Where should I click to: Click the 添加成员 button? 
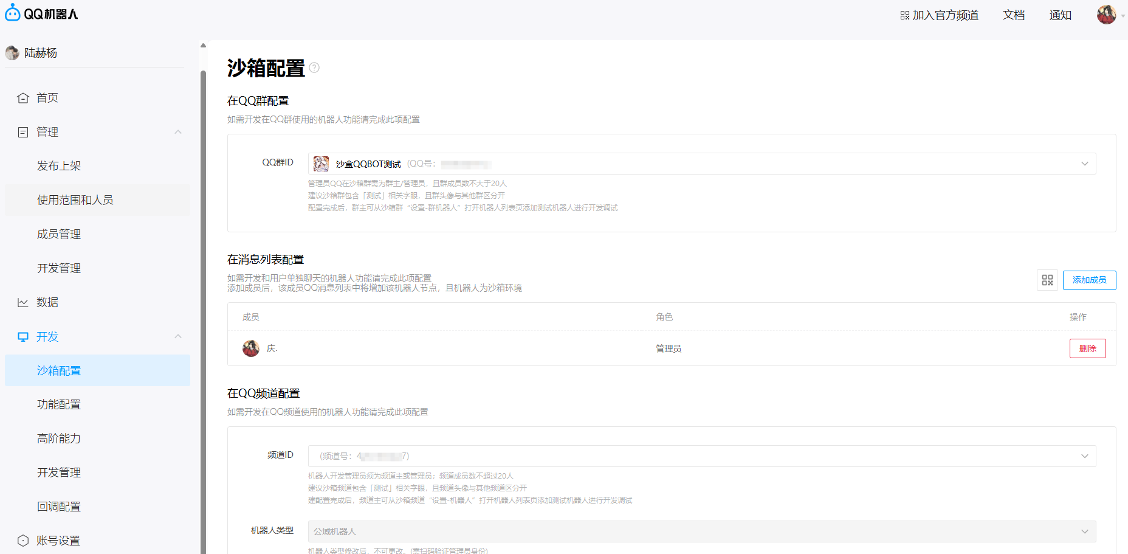tap(1089, 280)
